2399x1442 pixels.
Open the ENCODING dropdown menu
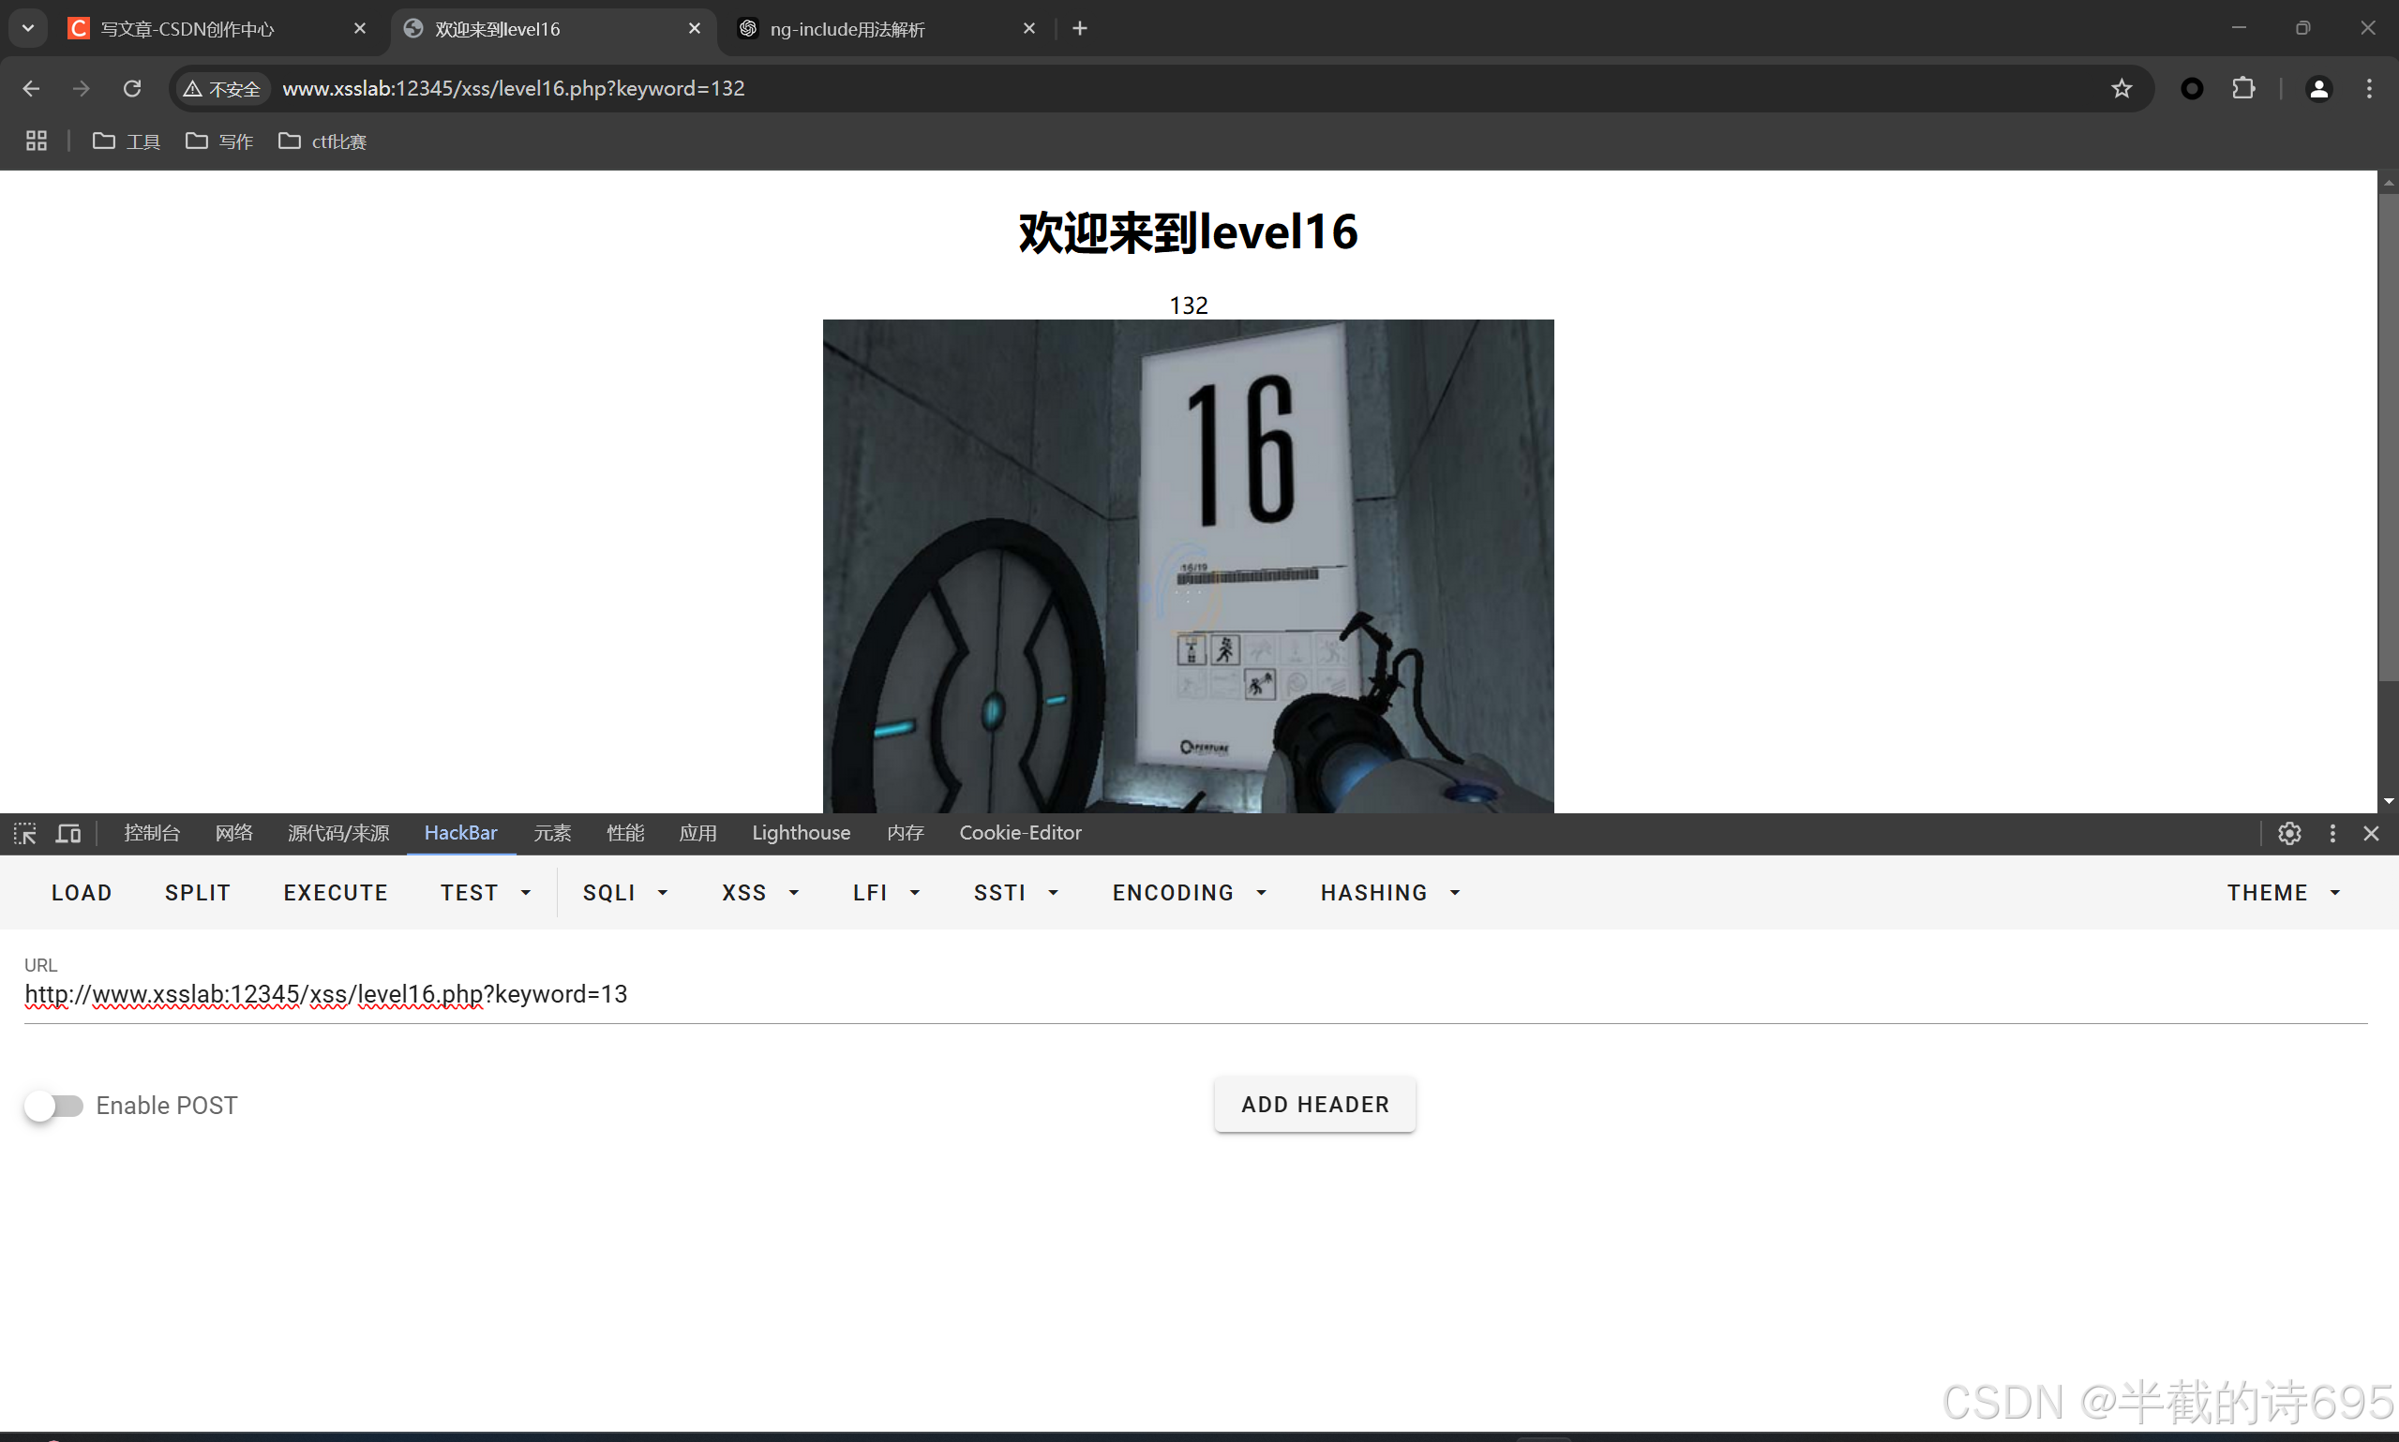[1189, 892]
